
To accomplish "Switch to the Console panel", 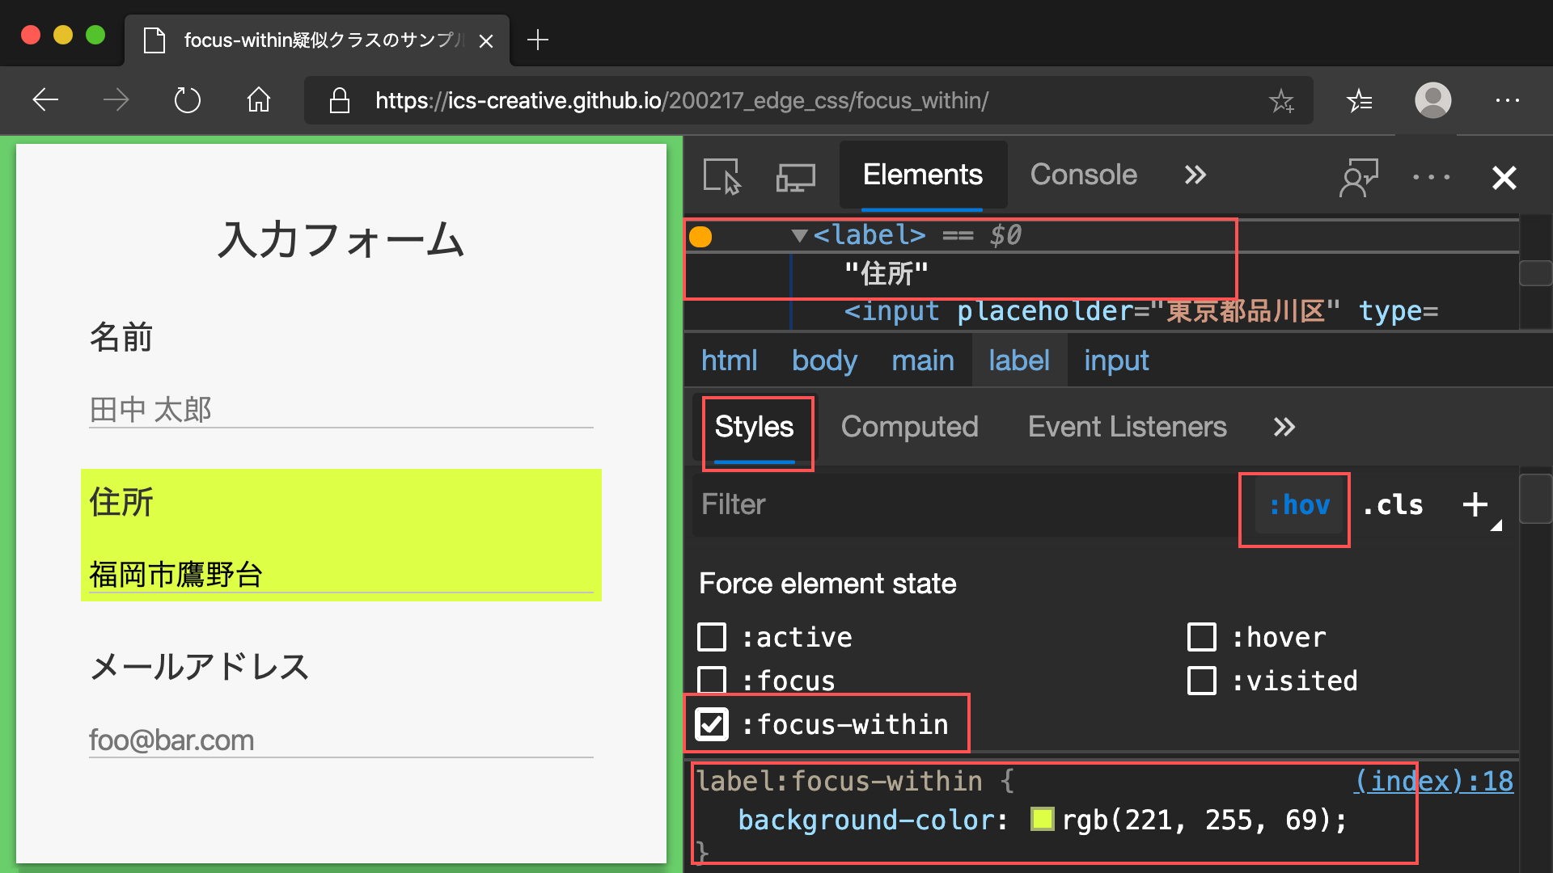I will coord(1084,175).
